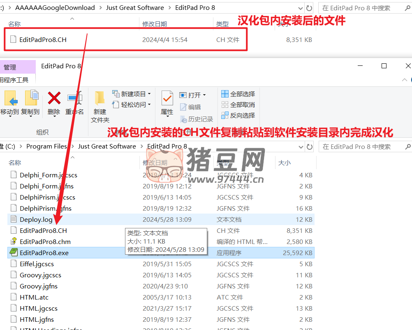Sort by 修改日期 column header in lower window
Viewport: 412px width, 330px height.
155,163
